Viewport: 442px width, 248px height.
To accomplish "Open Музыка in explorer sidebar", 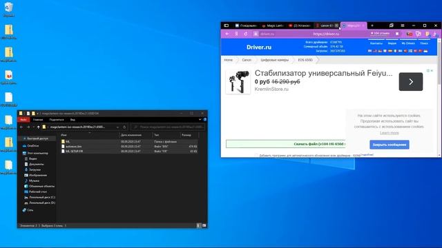I will point(32,180).
